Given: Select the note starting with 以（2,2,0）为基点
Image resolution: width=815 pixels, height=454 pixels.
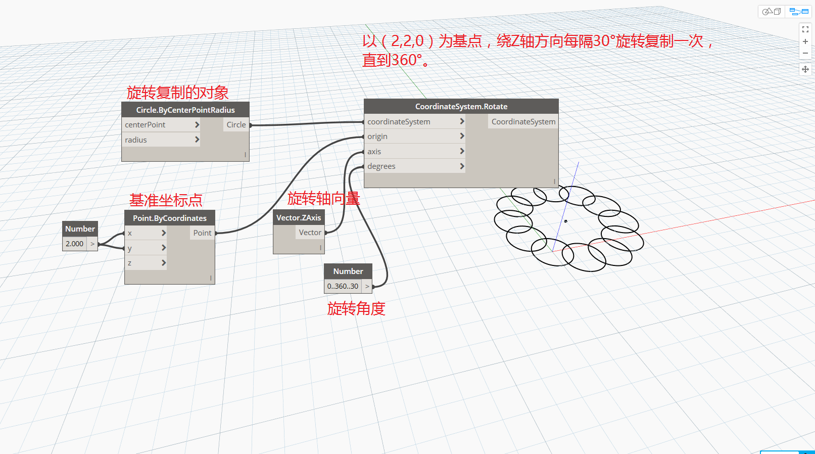Looking at the screenshot, I should coord(538,50).
